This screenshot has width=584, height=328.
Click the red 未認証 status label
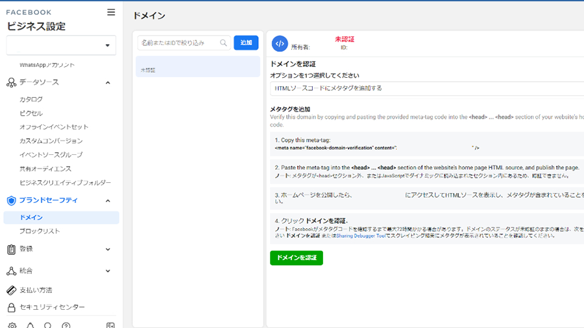pyautogui.click(x=345, y=39)
